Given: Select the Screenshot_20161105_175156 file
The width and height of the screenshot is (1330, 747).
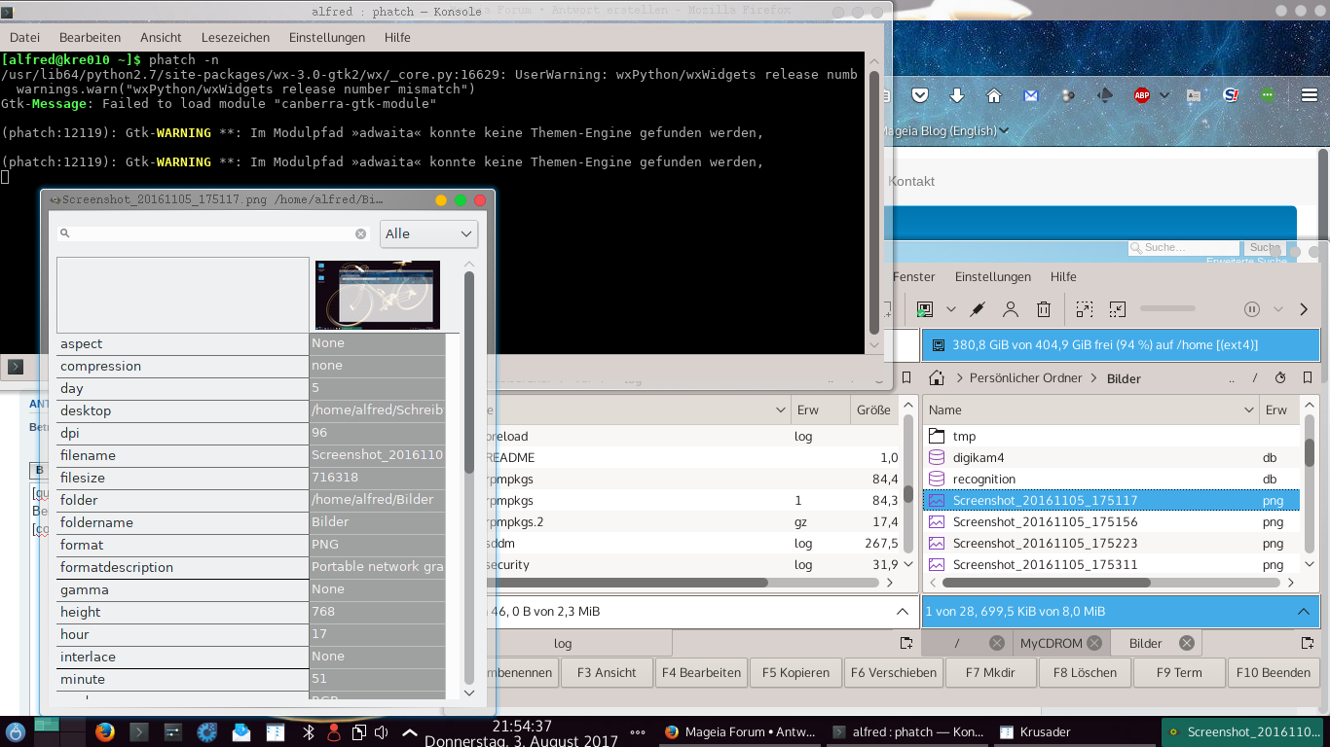Looking at the screenshot, I should (1045, 522).
